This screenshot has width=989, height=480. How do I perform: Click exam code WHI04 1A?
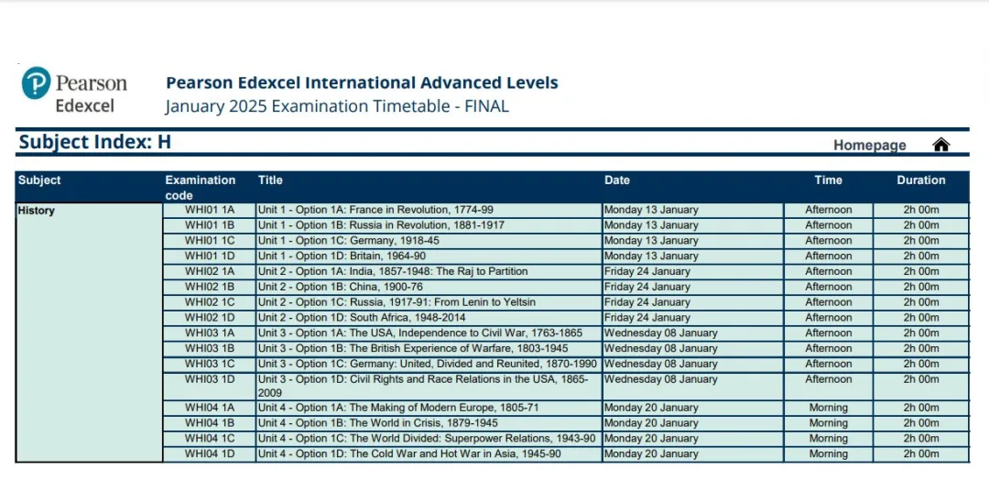click(x=210, y=408)
